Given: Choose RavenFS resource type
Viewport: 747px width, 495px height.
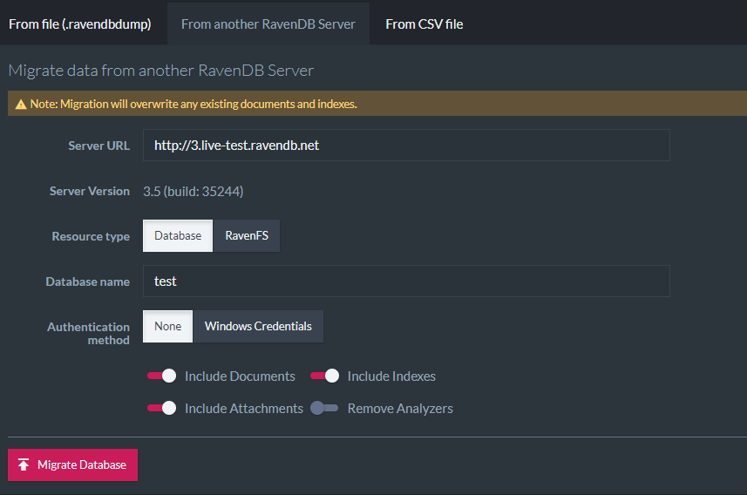Looking at the screenshot, I should pos(247,236).
